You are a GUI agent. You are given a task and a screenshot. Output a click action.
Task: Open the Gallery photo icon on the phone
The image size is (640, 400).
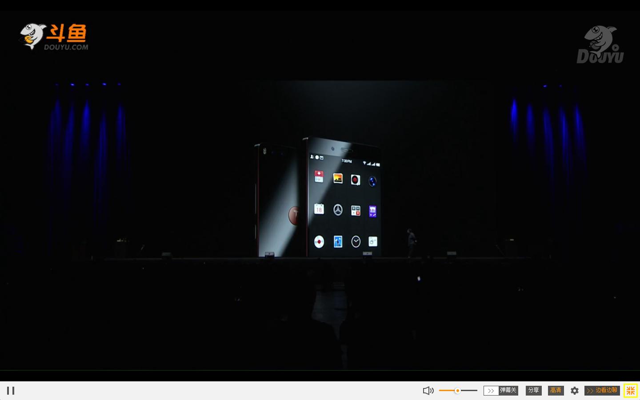[x=337, y=179]
